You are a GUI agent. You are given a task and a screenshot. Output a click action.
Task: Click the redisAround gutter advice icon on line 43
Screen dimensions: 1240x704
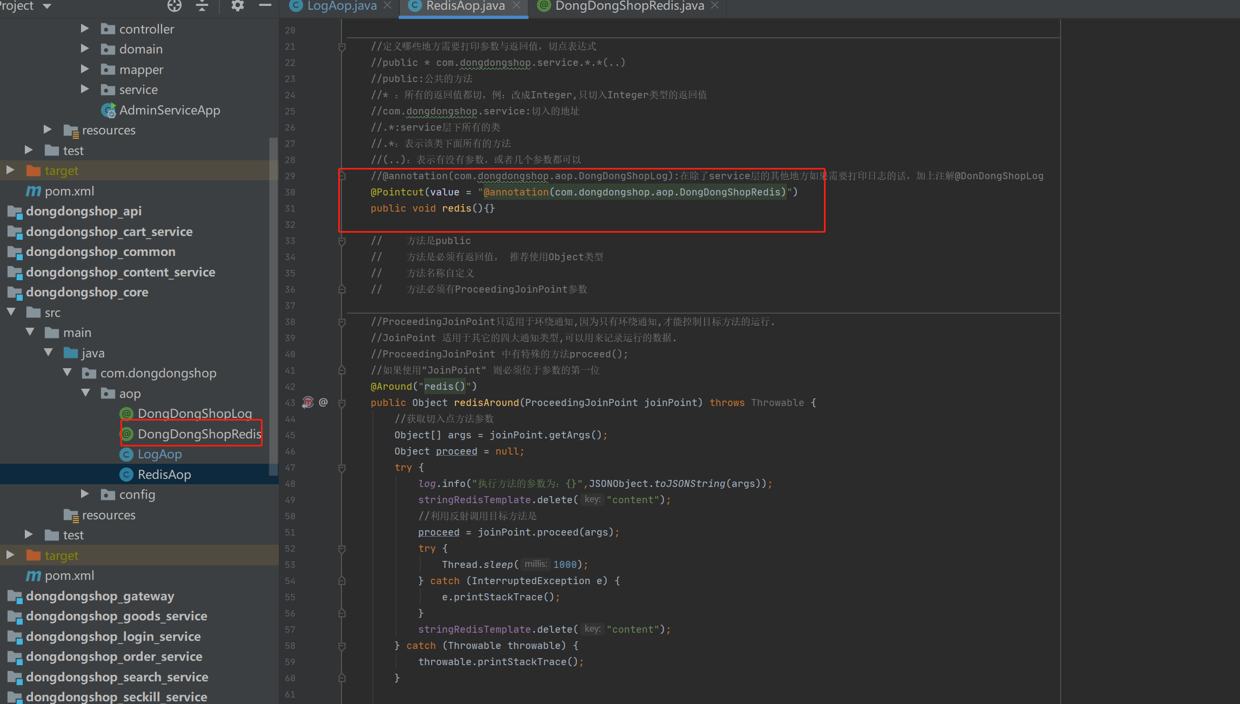[308, 402]
